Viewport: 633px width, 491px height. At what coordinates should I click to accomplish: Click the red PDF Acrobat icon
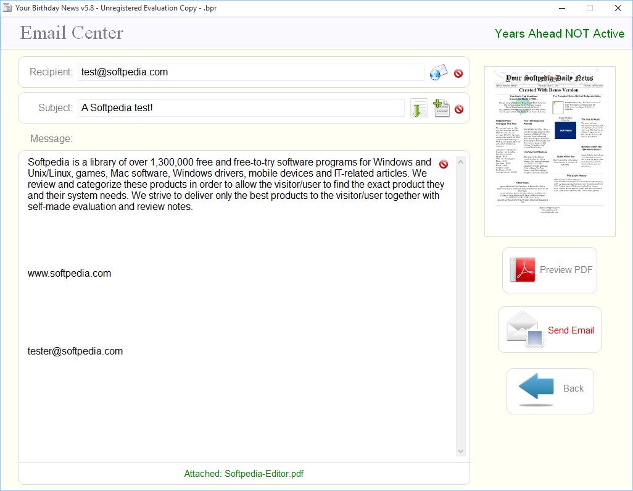pyautogui.click(x=523, y=269)
